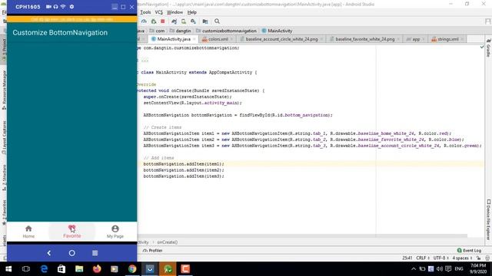
Task: Stop the running app with the red square
Action: coord(162,21)
